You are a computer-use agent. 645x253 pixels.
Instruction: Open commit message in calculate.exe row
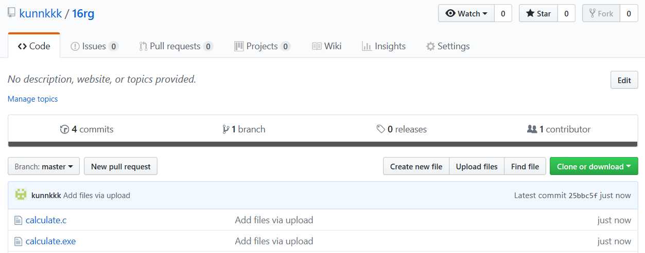274,241
